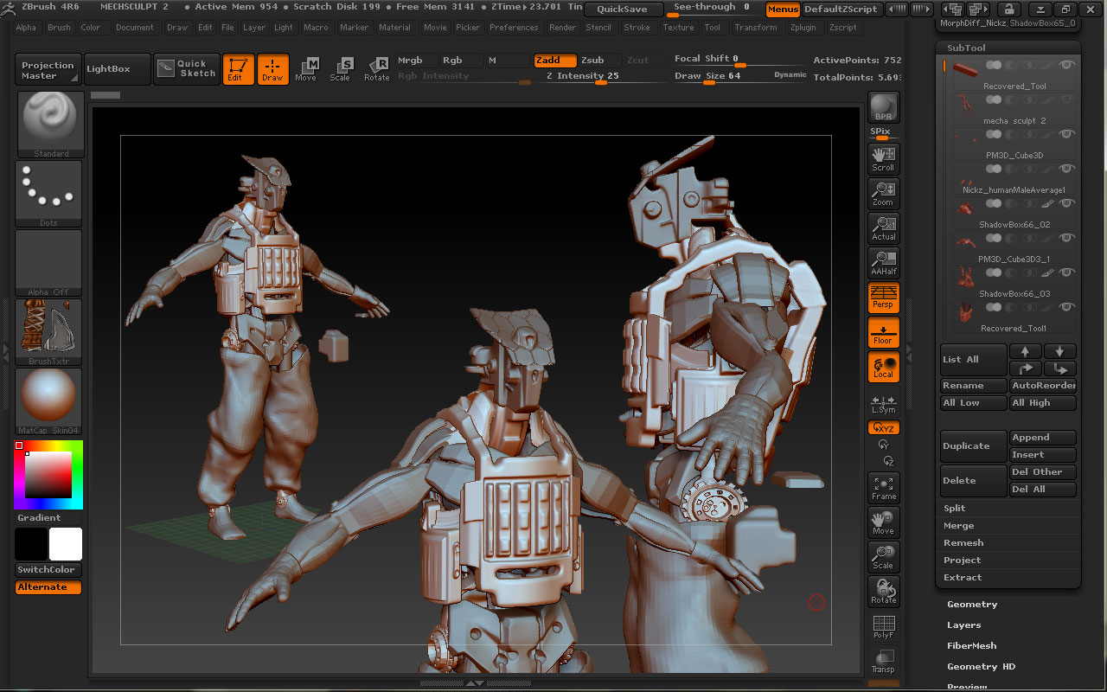Open the Zplugin menu

pos(803,28)
